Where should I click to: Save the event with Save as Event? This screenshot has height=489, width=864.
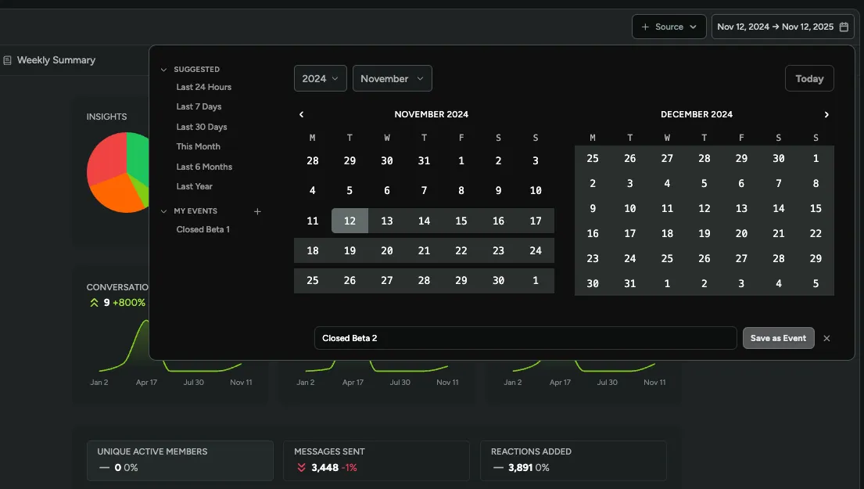(x=778, y=338)
